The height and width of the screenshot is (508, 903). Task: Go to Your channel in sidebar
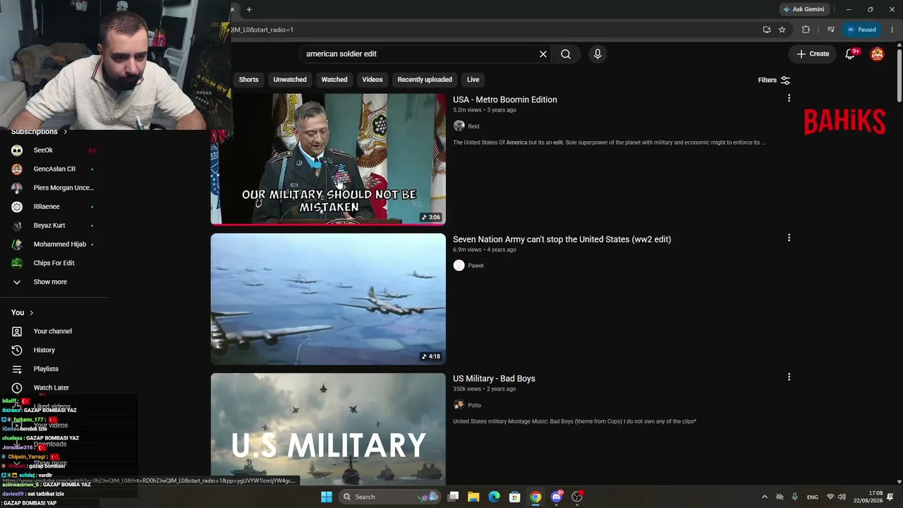(54, 331)
